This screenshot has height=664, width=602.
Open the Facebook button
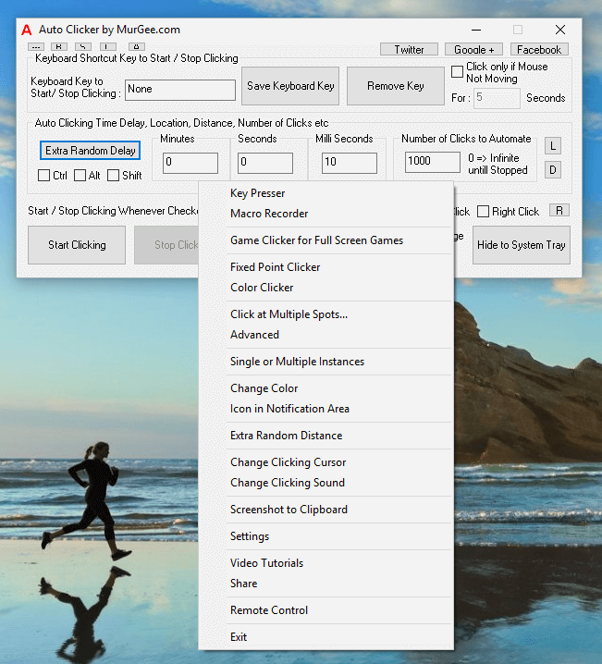point(539,50)
